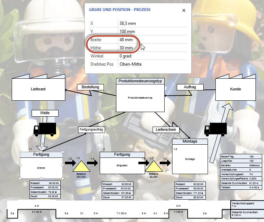Click Prozesszeit 00:05:00 under Montage
This screenshot has height=222, width=264.
(x=190, y=189)
